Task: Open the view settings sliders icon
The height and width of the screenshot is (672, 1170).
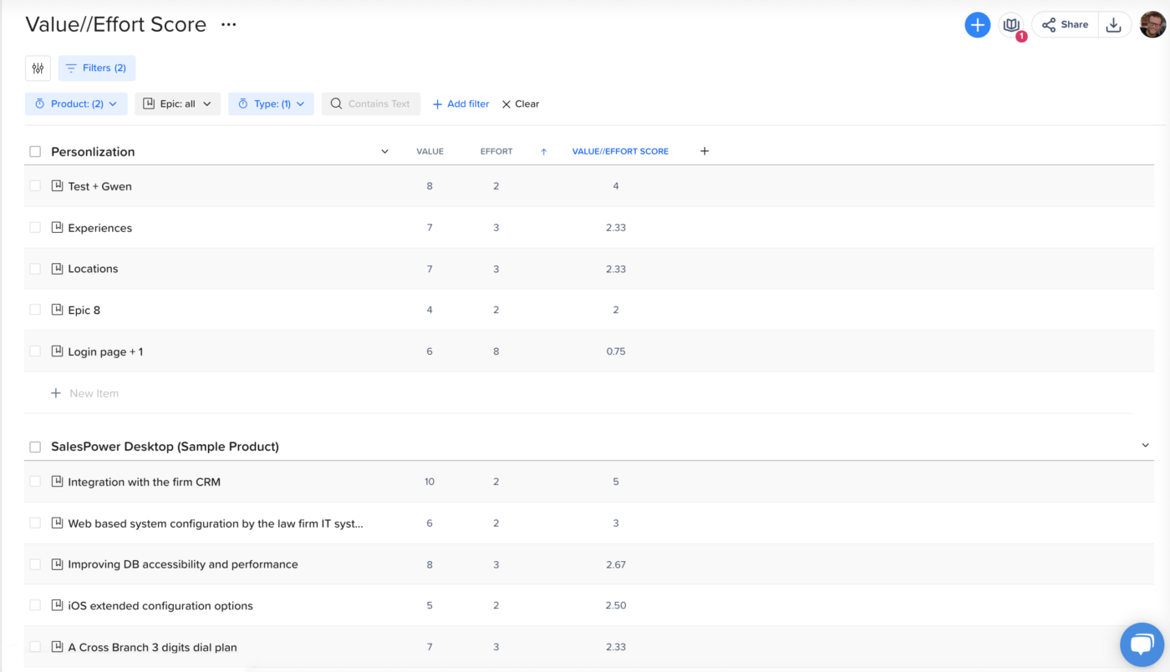Action: coord(38,68)
